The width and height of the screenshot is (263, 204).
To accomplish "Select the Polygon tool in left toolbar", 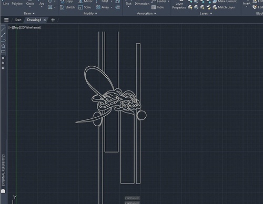I will coord(3,46).
